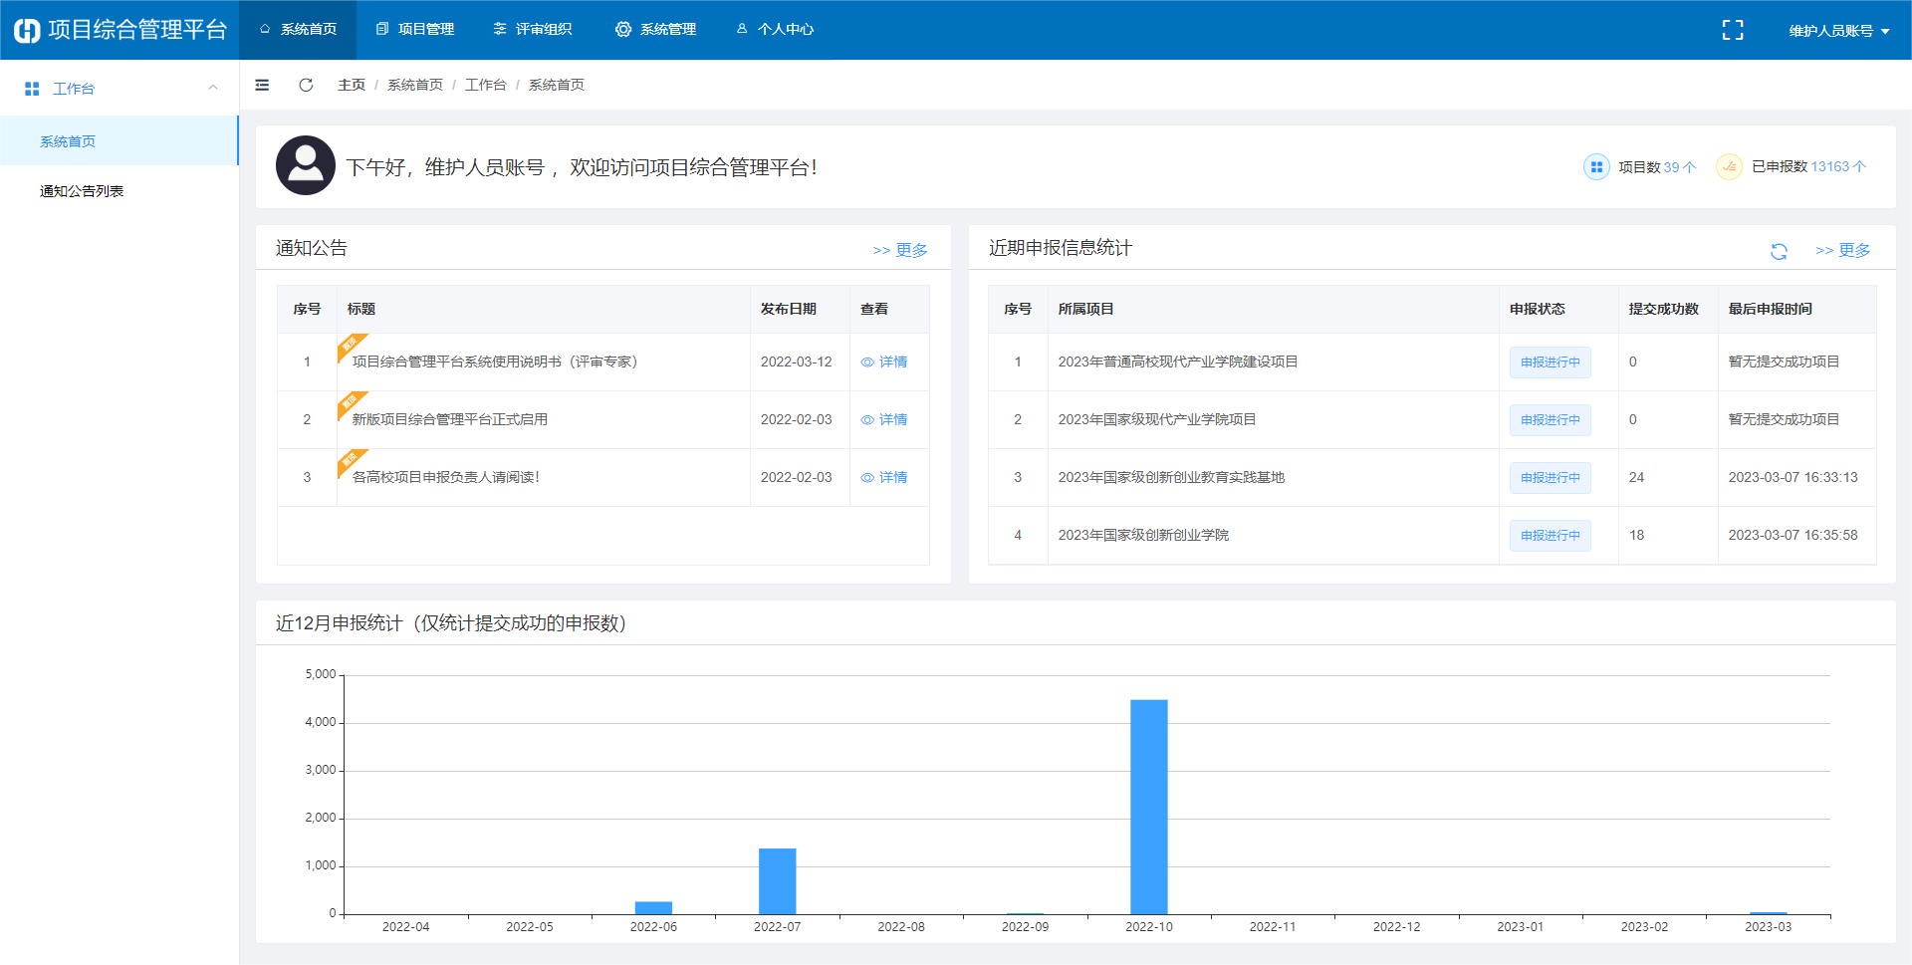
Task: Click the page refresh icon in breadcrumb bar
Action: tap(306, 85)
